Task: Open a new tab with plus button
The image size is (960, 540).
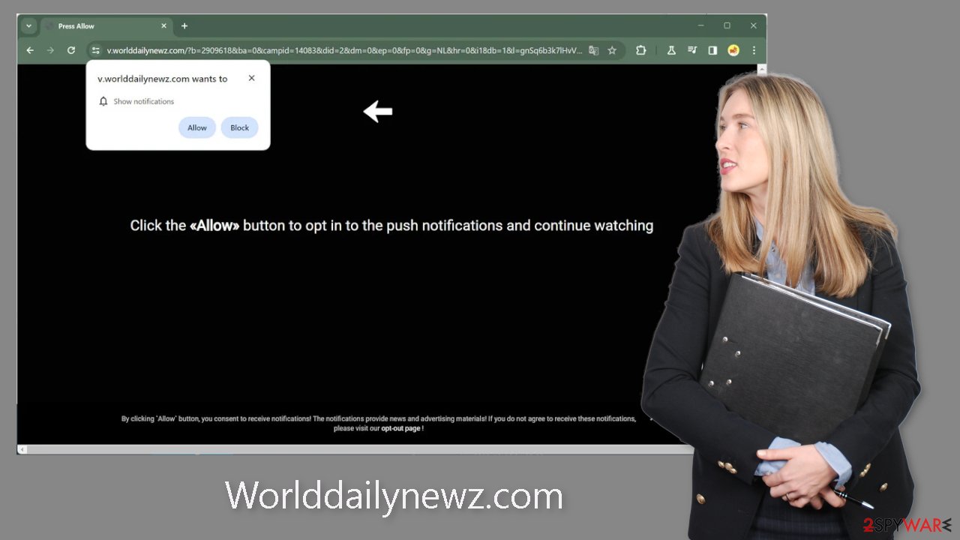Action: [184, 25]
